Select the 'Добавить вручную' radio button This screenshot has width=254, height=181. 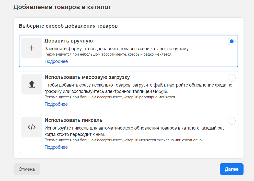(232, 41)
